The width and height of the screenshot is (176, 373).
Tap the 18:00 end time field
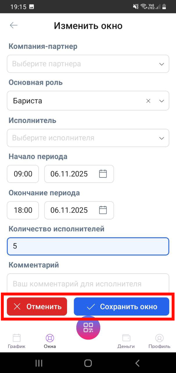23,210
